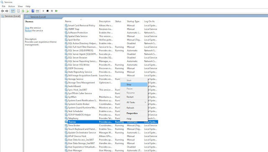Sort by the Description column header

[106, 21]
